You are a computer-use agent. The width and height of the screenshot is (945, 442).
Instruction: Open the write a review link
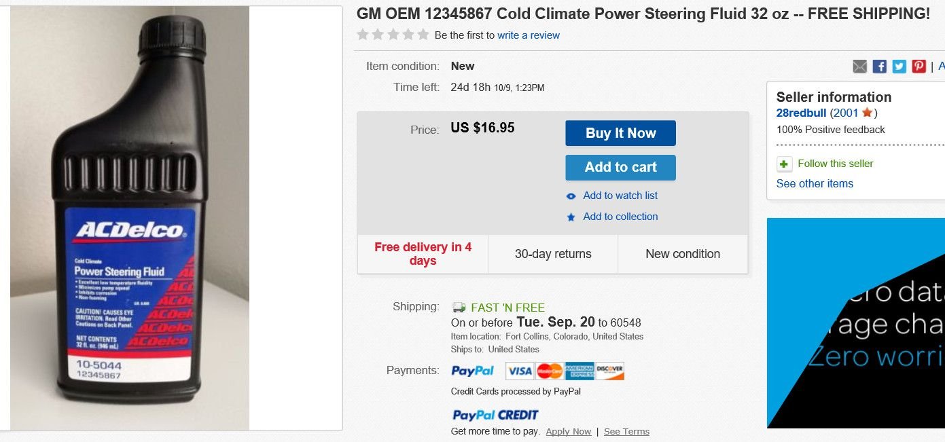pos(529,35)
